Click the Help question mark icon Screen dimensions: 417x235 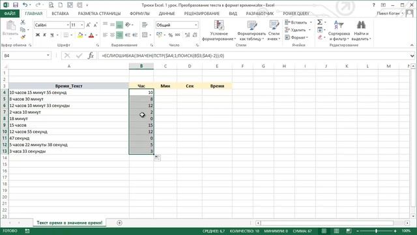tap(373, 5)
